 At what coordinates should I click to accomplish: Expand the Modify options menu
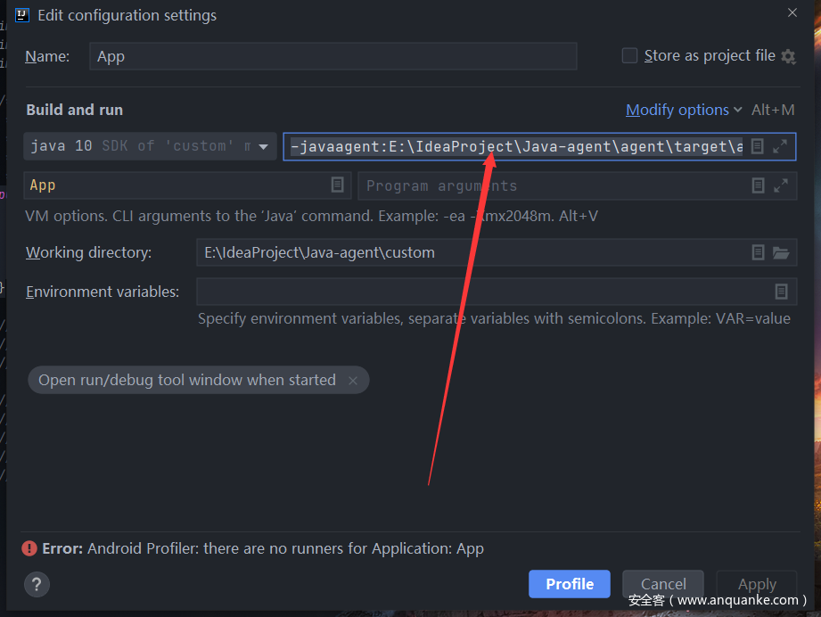click(x=683, y=110)
